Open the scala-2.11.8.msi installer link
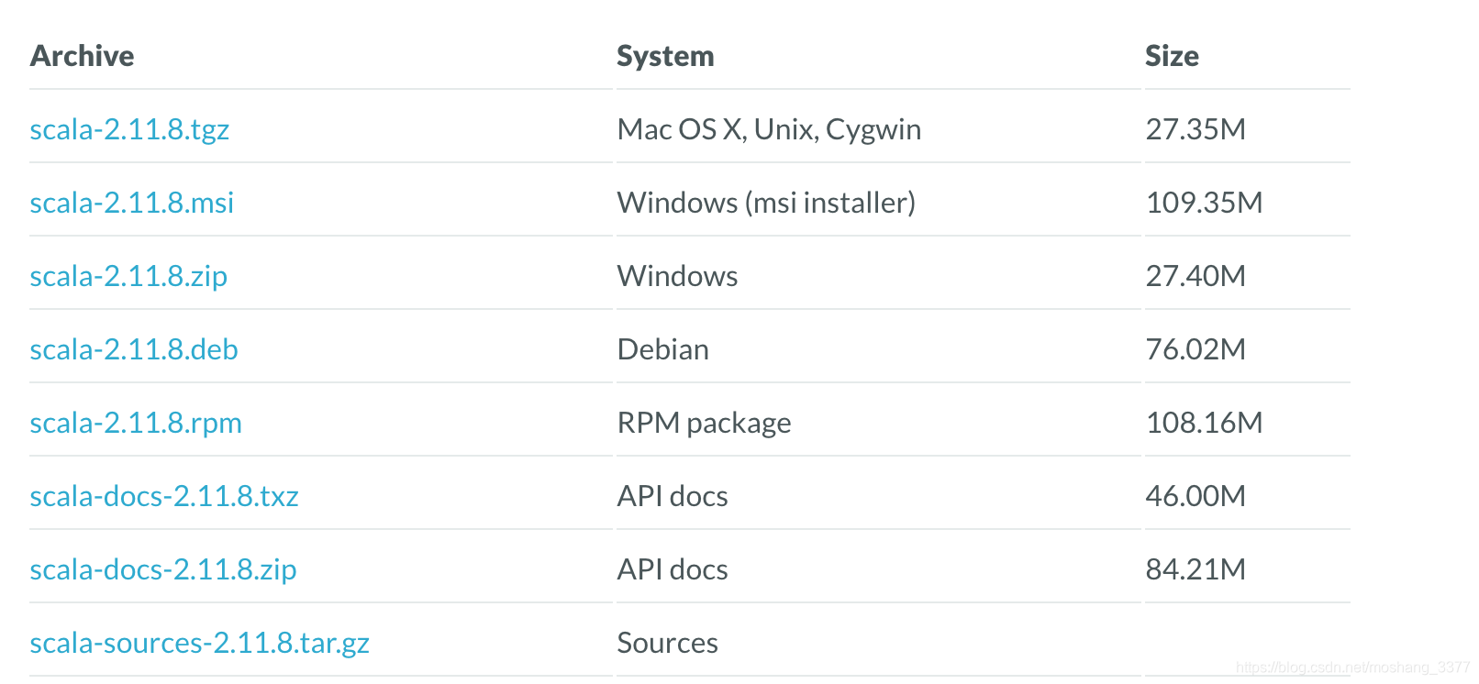Image resolution: width=1479 pixels, height=684 pixels. click(132, 203)
